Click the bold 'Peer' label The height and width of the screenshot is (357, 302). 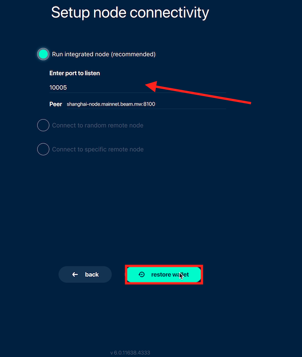tap(56, 104)
